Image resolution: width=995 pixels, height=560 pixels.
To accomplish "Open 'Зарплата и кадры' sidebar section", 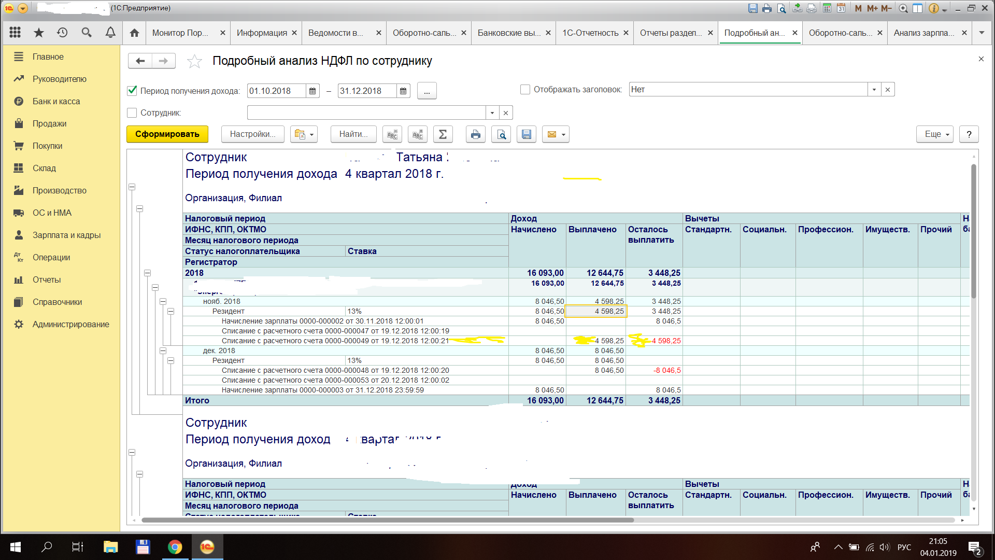I will coord(66,235).
